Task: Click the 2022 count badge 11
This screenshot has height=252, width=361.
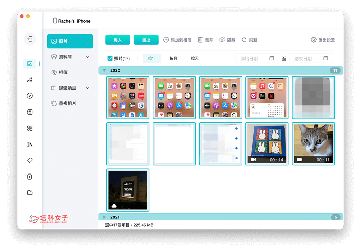Action: tap(335, 70)
